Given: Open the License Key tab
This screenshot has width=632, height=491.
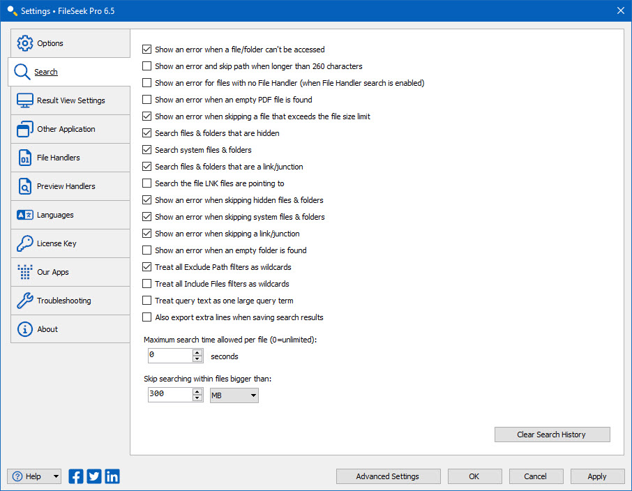Looking at the screenshot, I should 70,243.
